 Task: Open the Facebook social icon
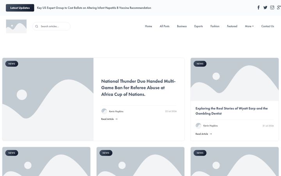click(x=258, y=7)
